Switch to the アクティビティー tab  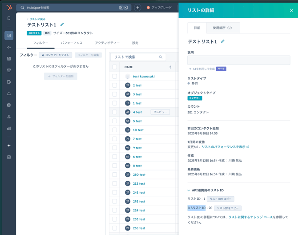(107, 43)
